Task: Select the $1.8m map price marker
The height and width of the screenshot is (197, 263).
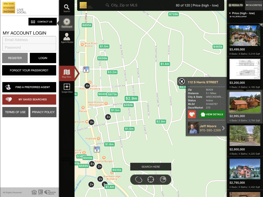Action: tap(109, 144)
